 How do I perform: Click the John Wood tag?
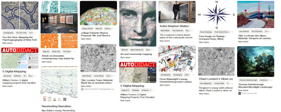point(86,76)
